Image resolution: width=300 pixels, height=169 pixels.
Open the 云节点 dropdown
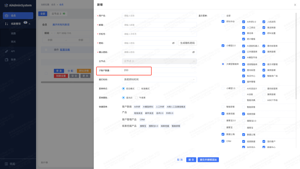(x=159, y=61)
